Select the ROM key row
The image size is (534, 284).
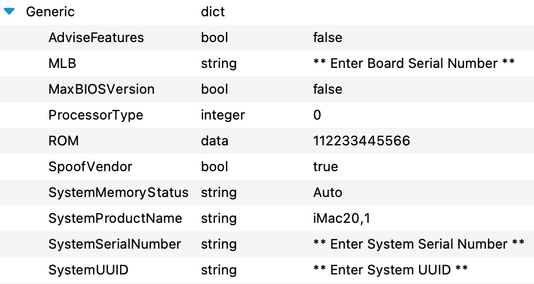[x=267, y=141]
